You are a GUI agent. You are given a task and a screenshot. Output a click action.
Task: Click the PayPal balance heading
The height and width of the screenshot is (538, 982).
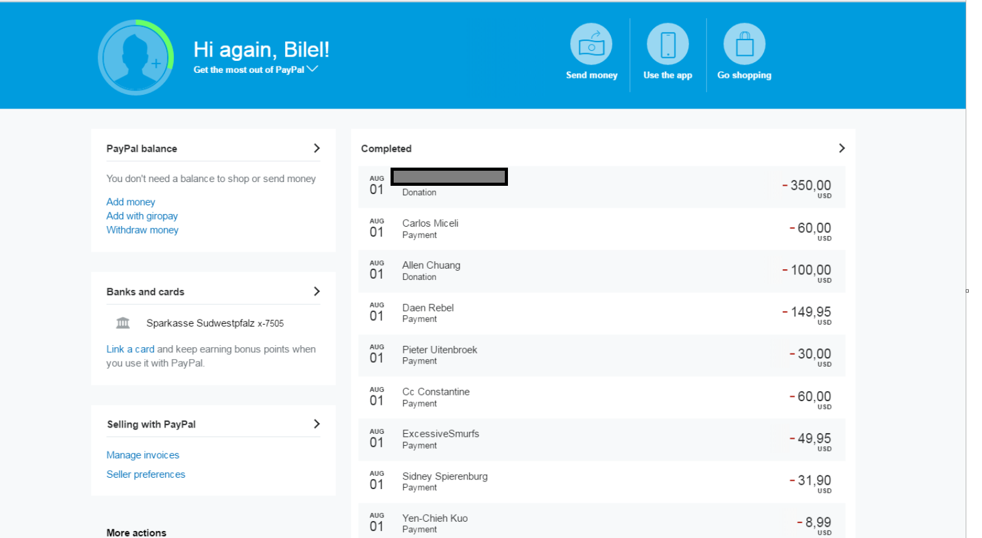[142, 149]
